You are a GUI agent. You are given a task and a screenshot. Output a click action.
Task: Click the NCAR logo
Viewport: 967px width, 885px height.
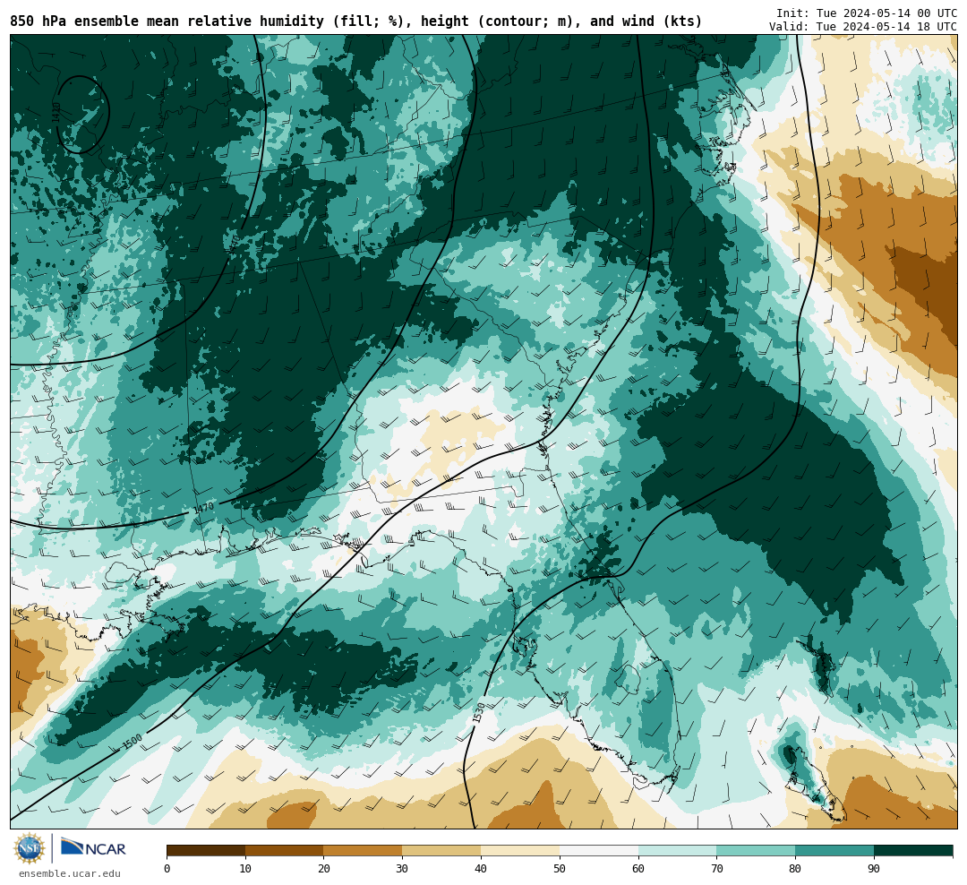pos(93,848)
